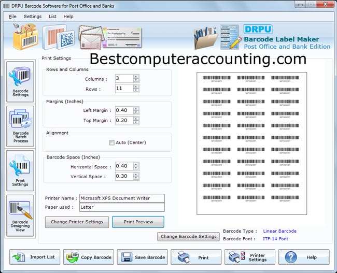
Task: Click Change Barcode Settings button
Action: click(189, 237)
